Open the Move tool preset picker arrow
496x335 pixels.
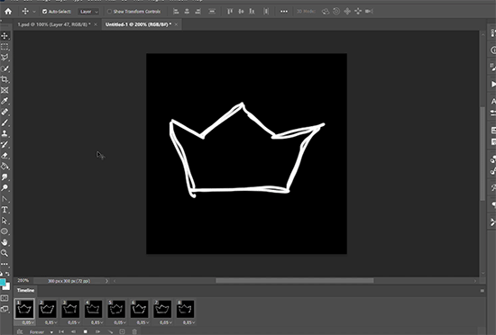pyautogui.click(x=34, y=12)
